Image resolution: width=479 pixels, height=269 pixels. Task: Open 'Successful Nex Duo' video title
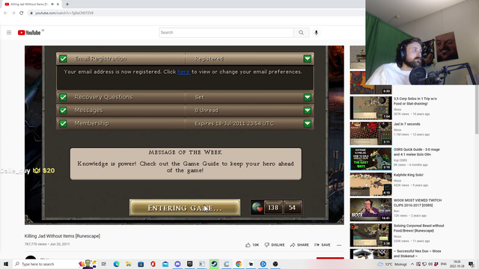pos(417,253)
